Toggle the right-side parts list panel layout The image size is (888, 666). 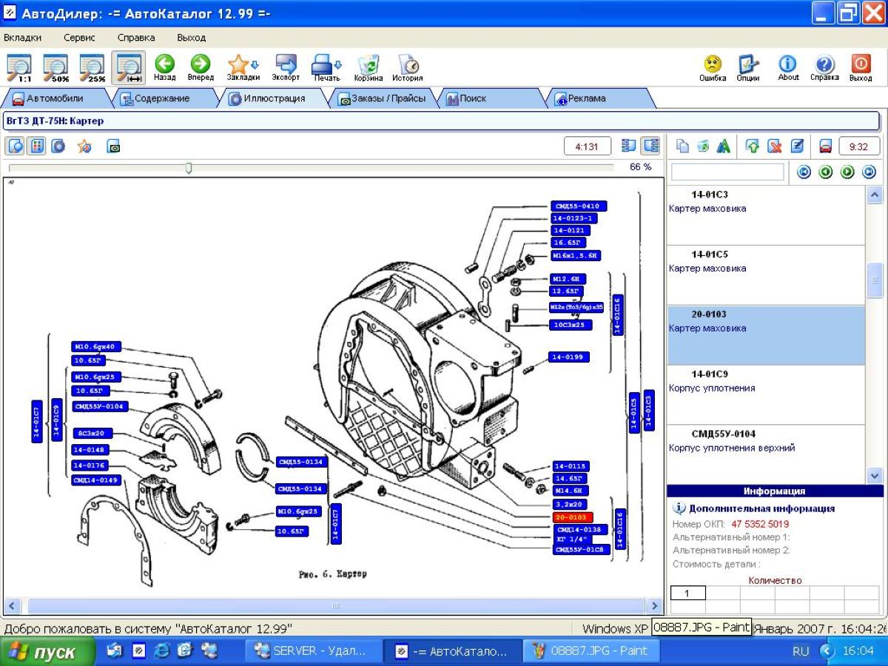click(650, 146)
